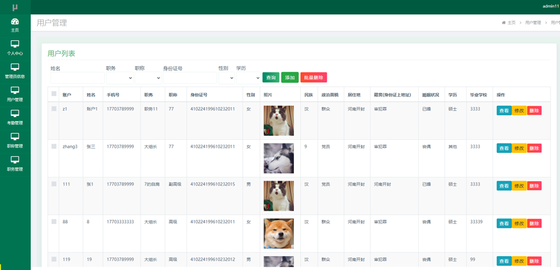This screenshot has height=270, width=560.
Task: Click 查看 for account 88
Action: pyautogui.click(x=504, y=223)
